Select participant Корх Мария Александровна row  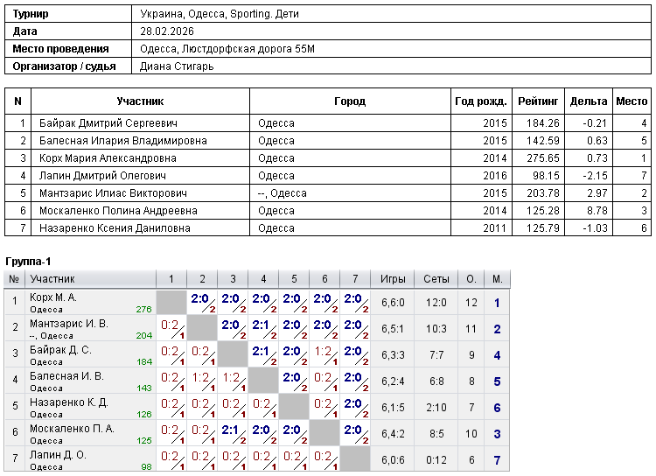[328, 158]
